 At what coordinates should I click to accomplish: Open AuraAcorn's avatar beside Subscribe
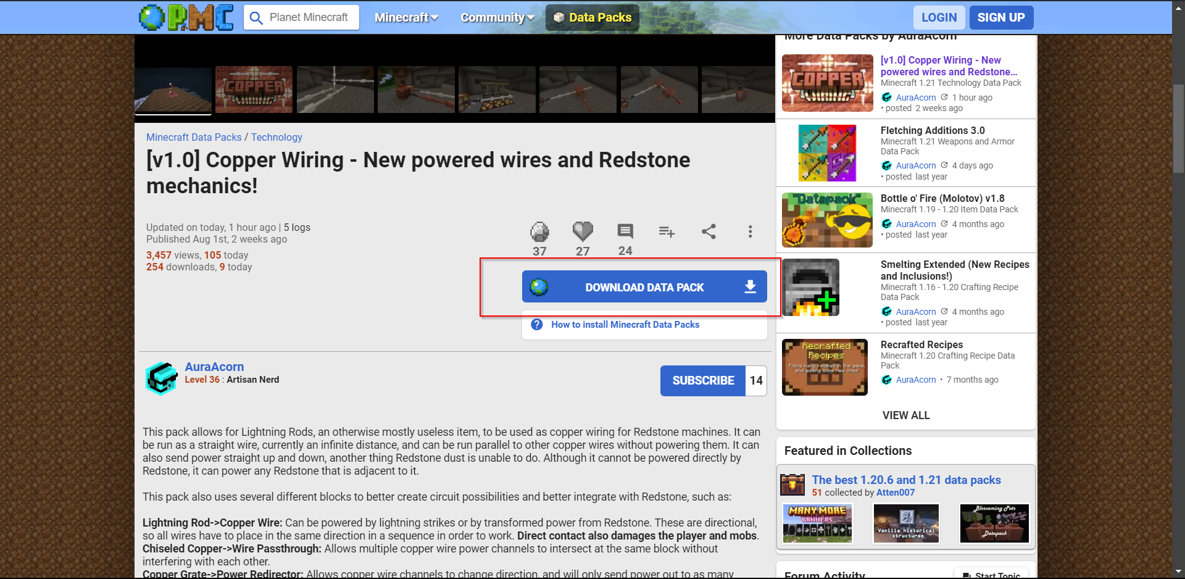pyautogui.click(x=162, y=378)
